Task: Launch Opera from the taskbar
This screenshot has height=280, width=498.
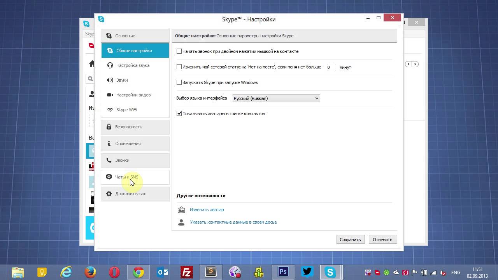Action: (114, 272)
